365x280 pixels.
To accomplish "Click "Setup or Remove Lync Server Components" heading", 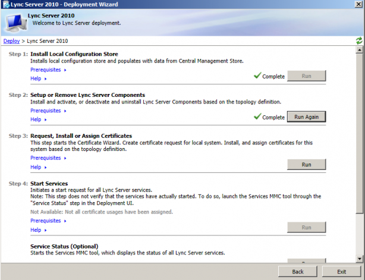I will pyautogui.click(x=87, y=95).
